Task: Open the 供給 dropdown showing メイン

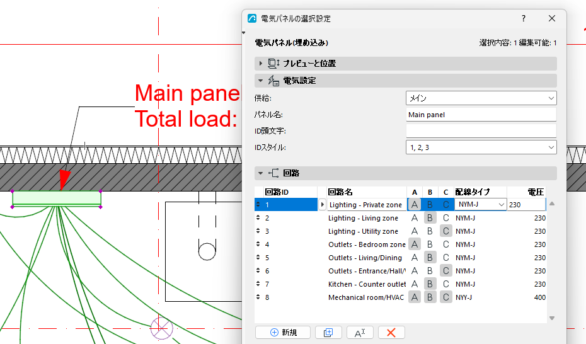Action: pos(481,98)
